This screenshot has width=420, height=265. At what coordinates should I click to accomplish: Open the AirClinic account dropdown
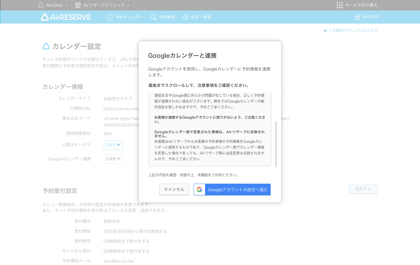[x=52, y=5]
